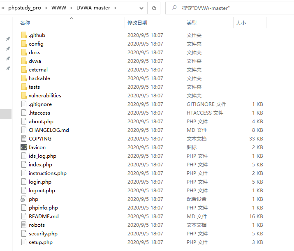Image resolution: width=294 pixels, height=251 pixels.
Task: Click the instructions.php file icon
Action: pyautogui.click(x=24, y=173)
